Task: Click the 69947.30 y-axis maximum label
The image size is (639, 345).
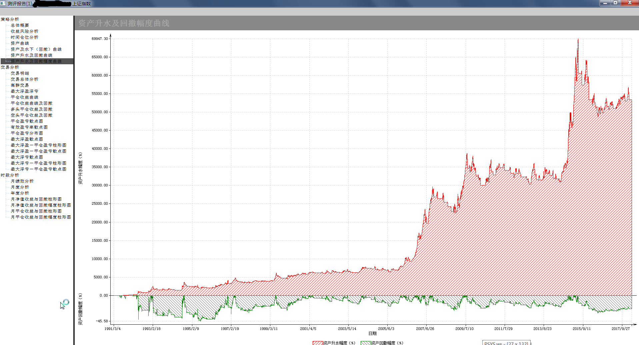Action: tap(100, 39)
